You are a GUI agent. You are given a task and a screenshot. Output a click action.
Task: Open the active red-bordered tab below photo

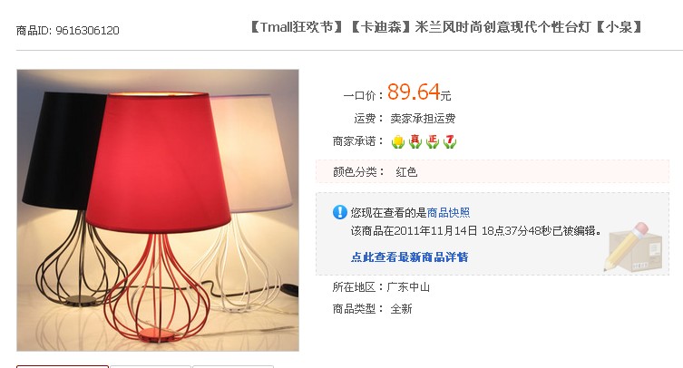point(63,367)
